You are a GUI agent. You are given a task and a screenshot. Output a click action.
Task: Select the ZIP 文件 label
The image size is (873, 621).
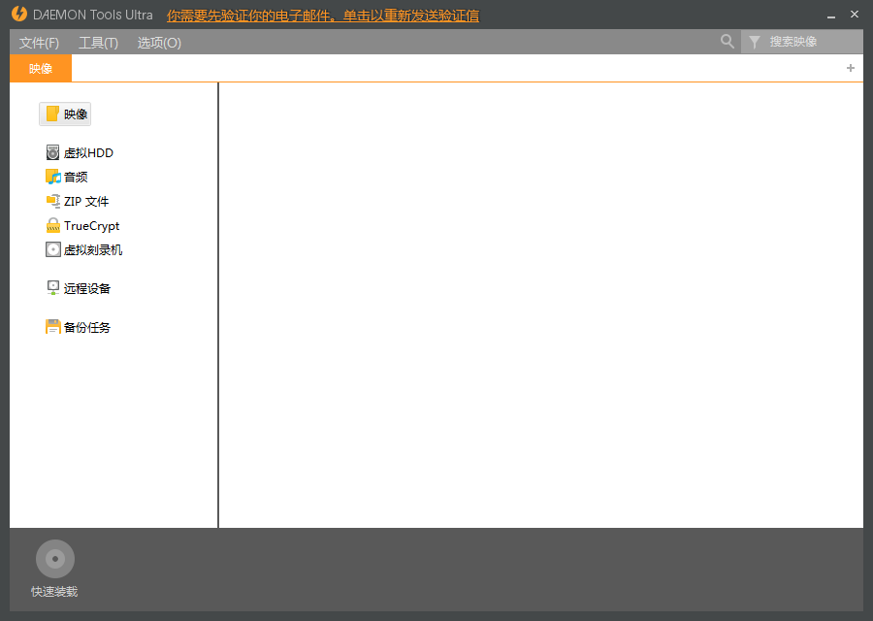(86, 201)
